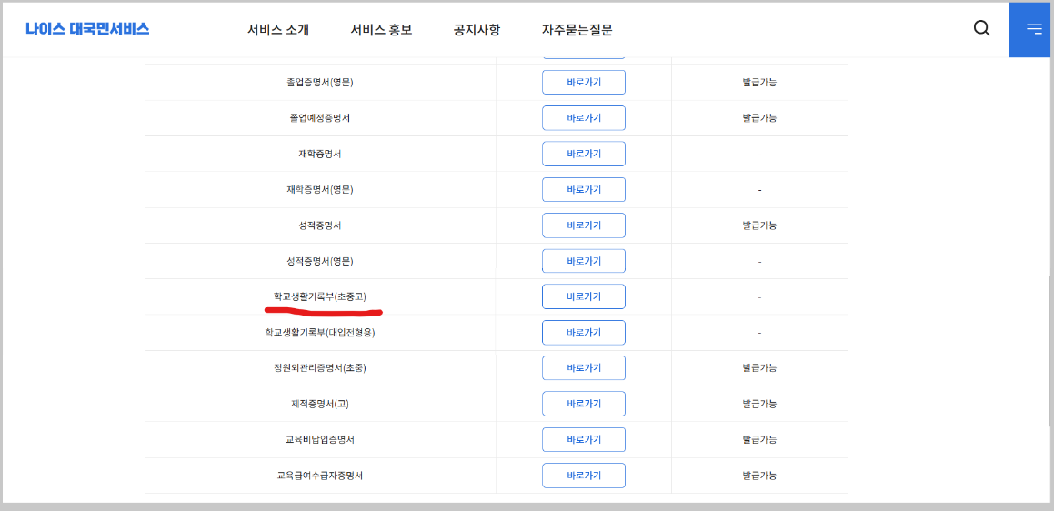Select the 학교생활기록부(대입전형용) label

320,332
